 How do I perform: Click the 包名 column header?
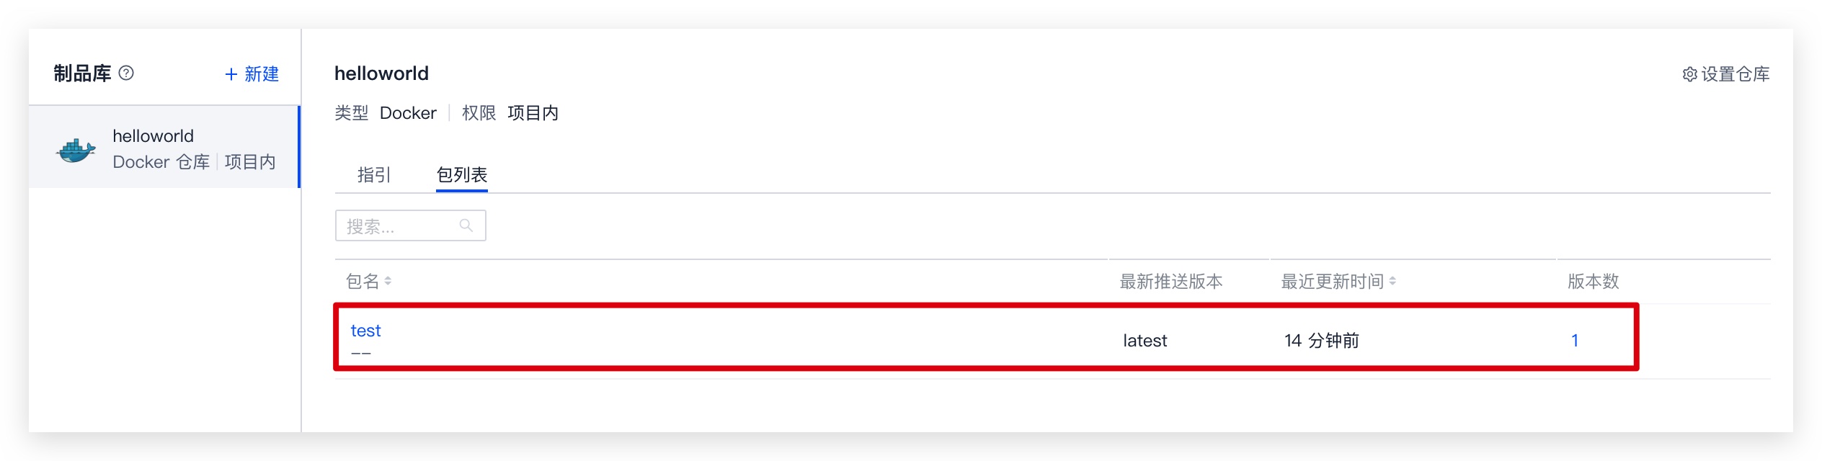363,281
